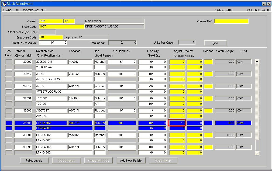Click Free Qty cell -3/ 0
The height and width of the screenshot is (171, 272).
point(152,86)
